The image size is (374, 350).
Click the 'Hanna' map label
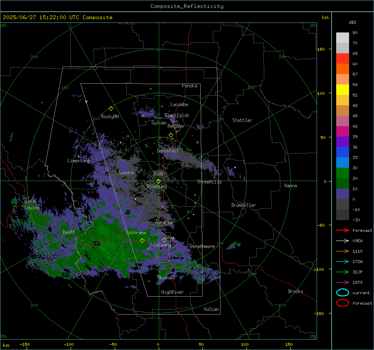pyautogui.click(x=290, y=186)
